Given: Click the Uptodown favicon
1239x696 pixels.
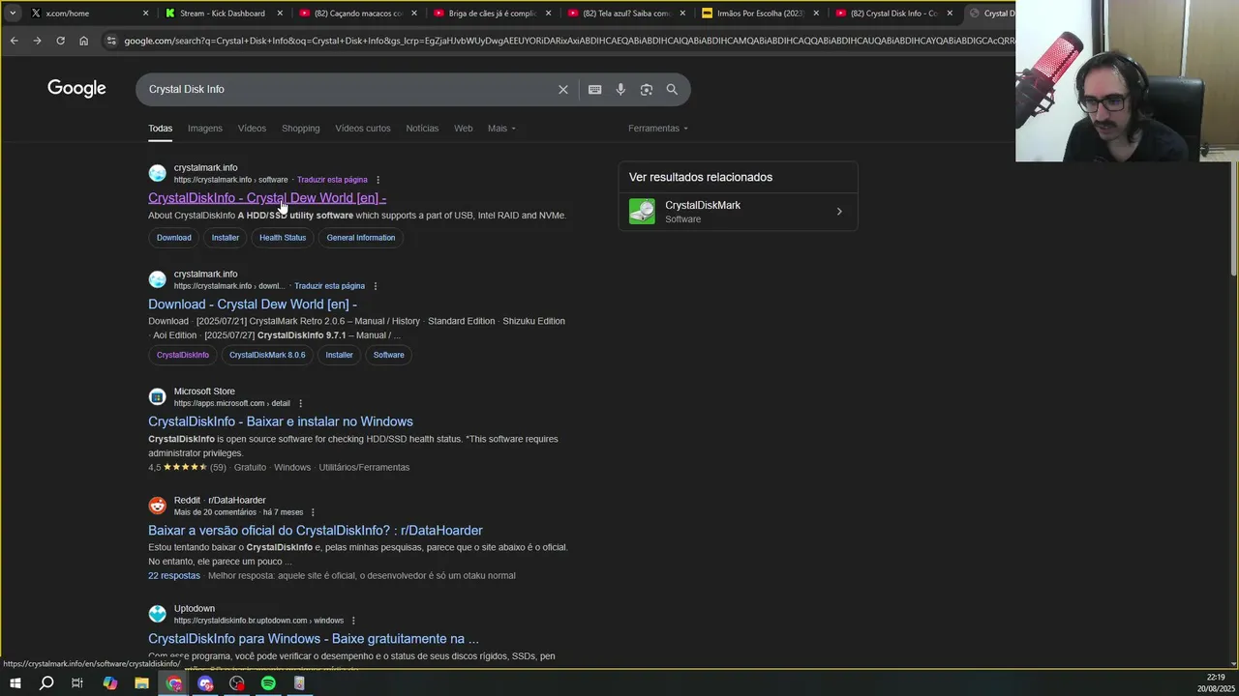Looking at the screenshot, I should [157, 614].
